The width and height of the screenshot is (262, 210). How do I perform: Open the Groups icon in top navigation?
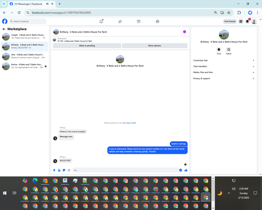157,22
